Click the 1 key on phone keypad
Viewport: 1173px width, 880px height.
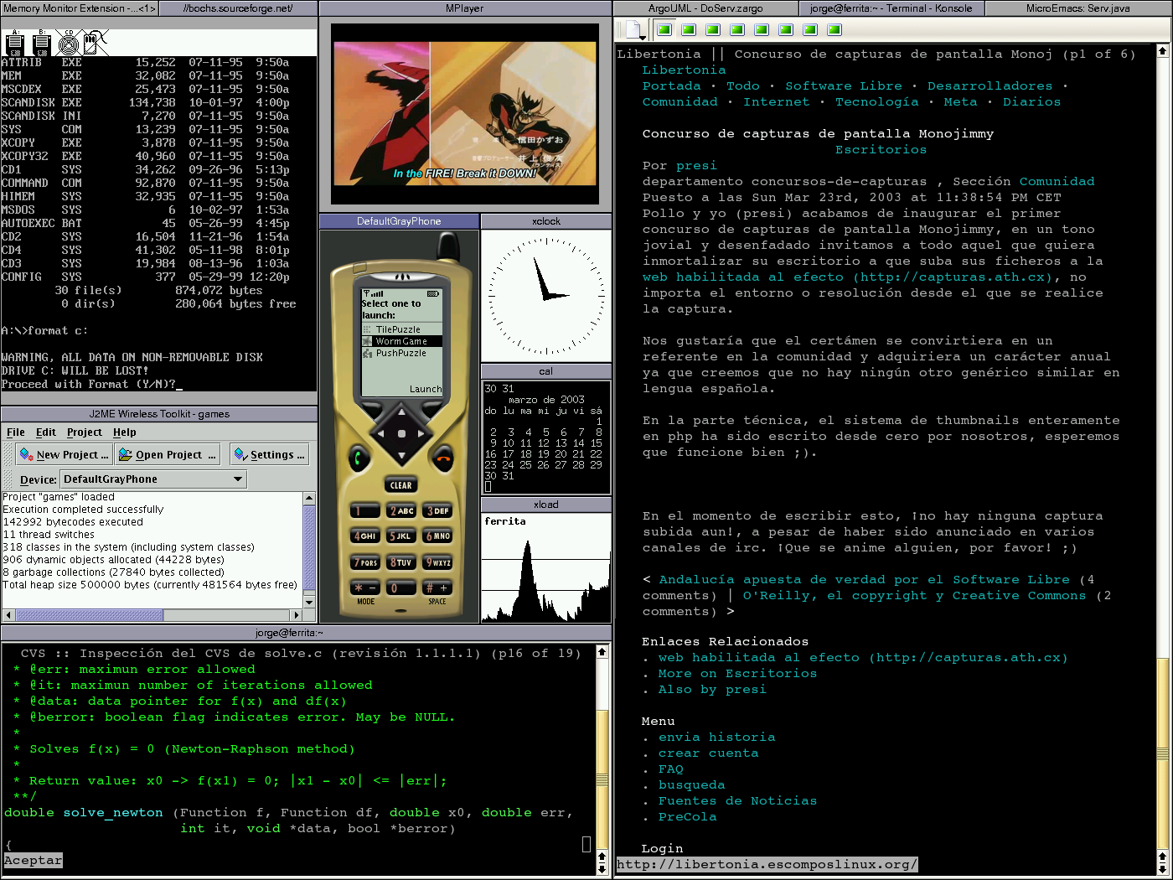(x=365, y=510)
